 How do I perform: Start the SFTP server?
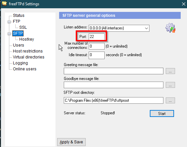(162, 114)
